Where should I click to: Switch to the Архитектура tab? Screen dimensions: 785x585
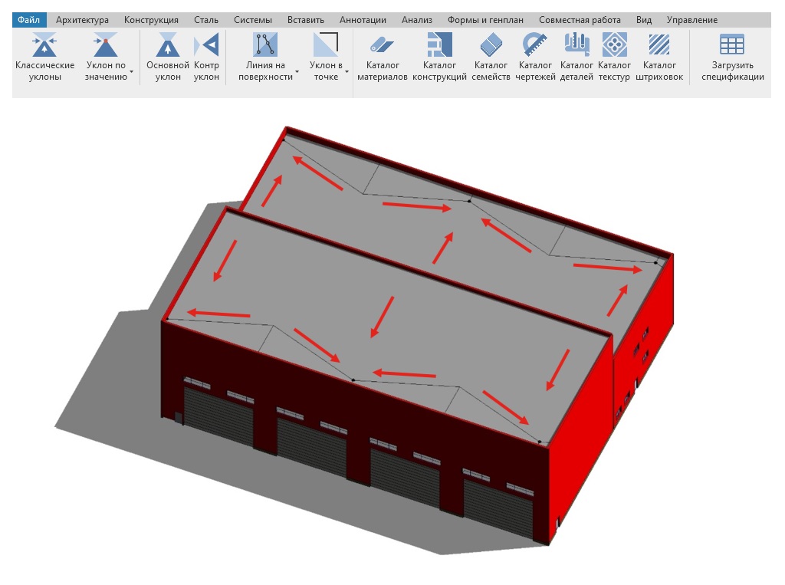(82, 20)
